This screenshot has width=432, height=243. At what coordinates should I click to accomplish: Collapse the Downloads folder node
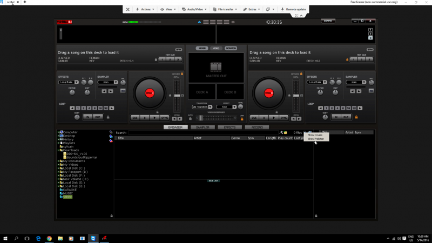click(59, 150)
